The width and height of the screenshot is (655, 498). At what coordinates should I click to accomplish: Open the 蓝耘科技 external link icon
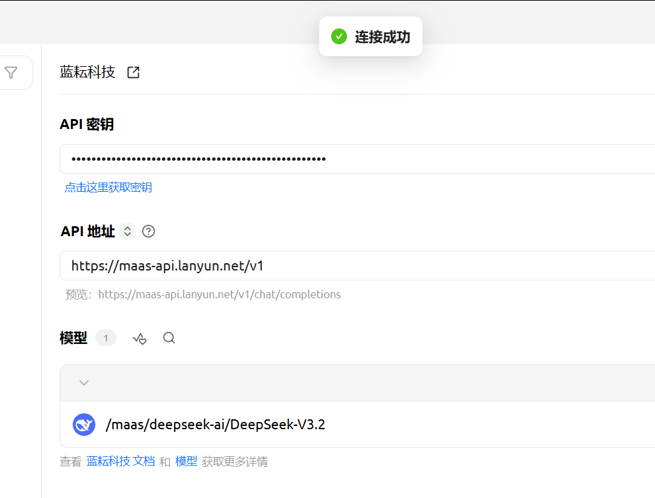(x=133, y=72)
